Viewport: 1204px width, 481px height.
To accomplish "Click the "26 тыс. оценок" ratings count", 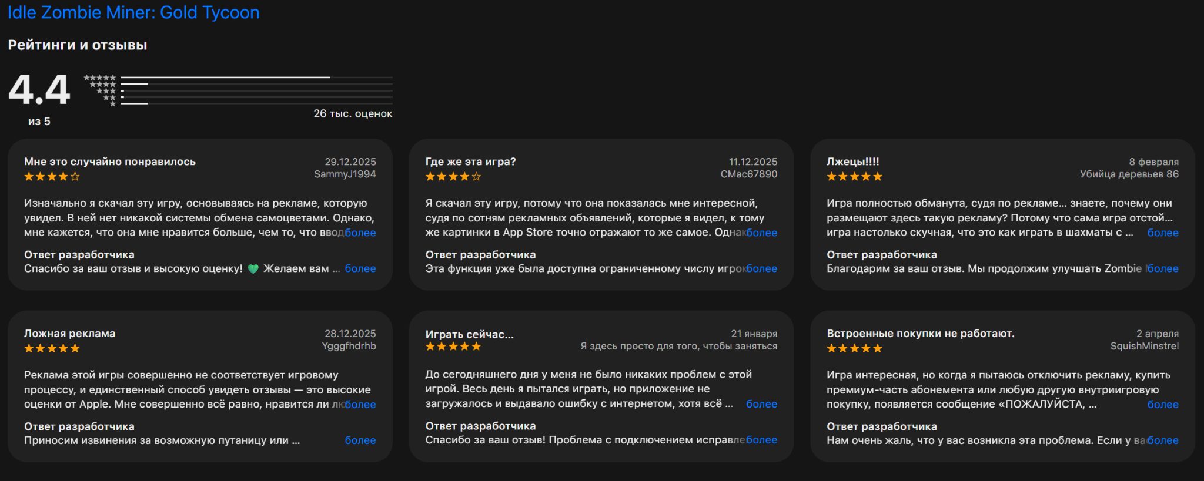I will point(352,114).
